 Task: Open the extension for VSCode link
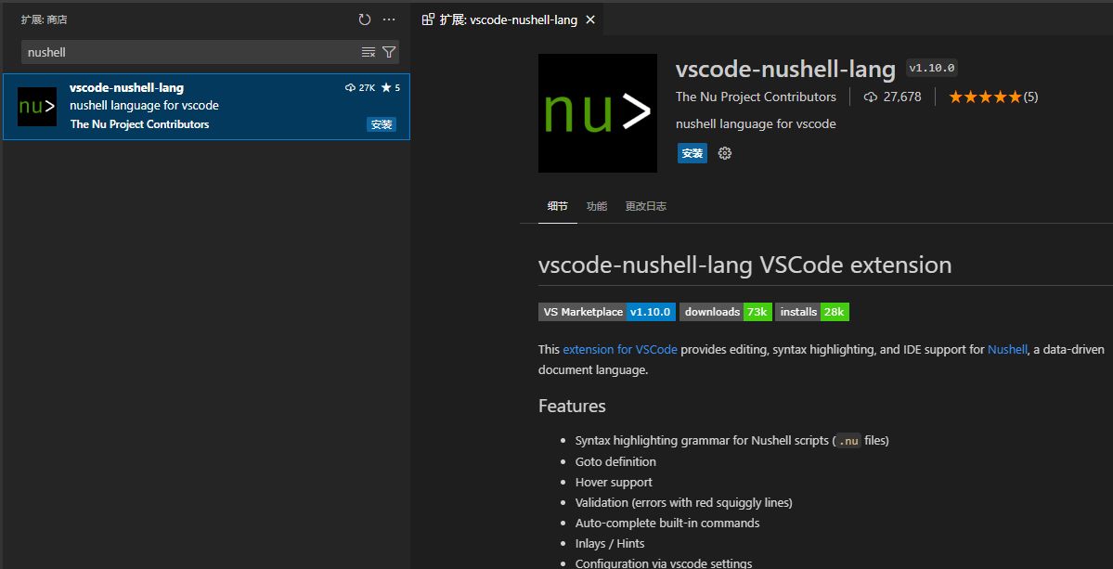pyautogui.click(x=620, y=349)
